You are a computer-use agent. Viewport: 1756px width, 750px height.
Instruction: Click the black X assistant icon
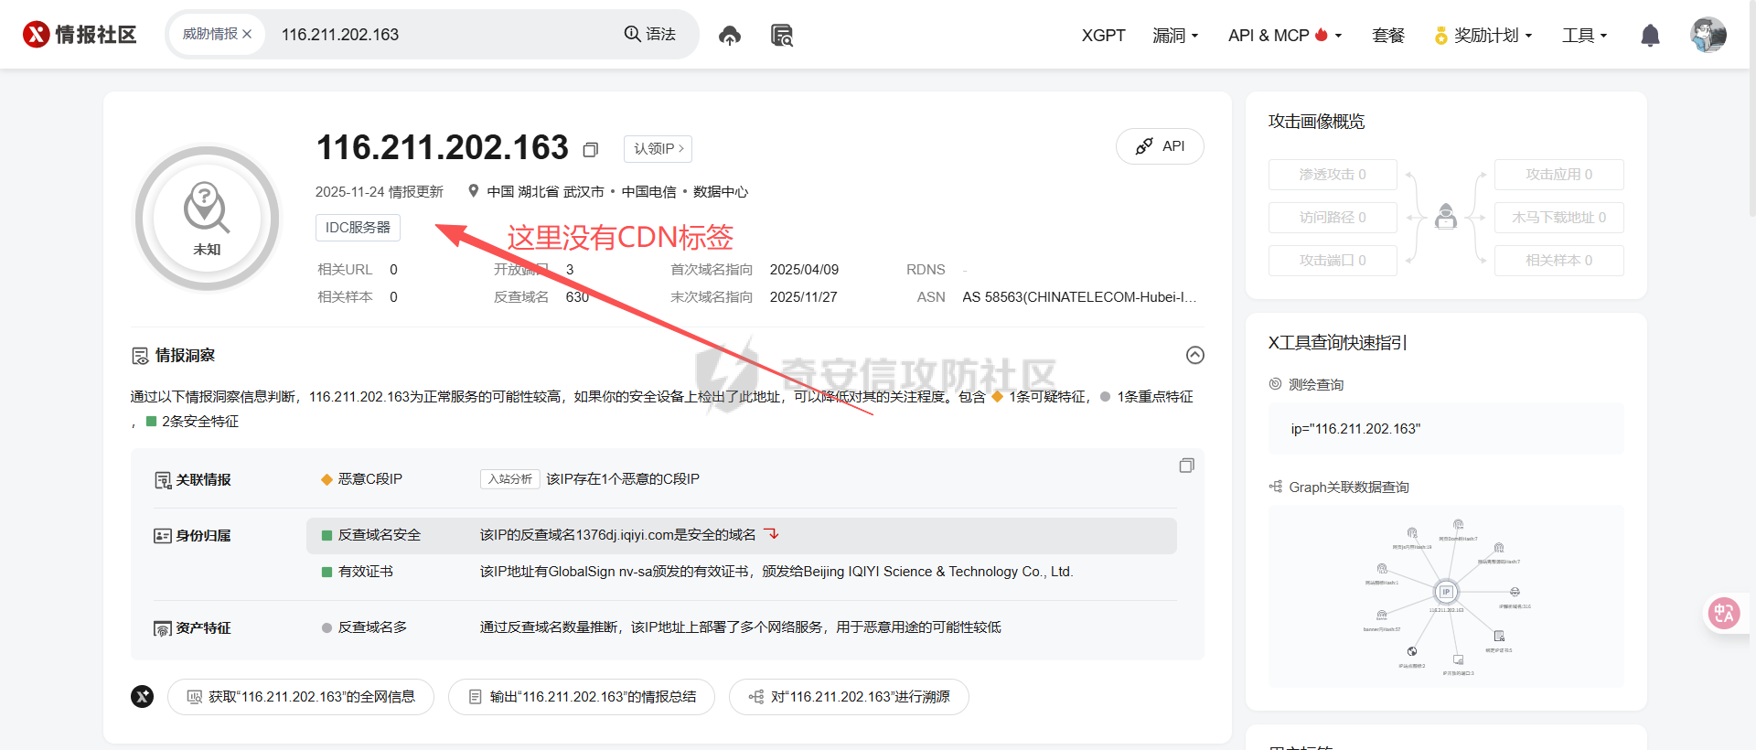point(143,697)
